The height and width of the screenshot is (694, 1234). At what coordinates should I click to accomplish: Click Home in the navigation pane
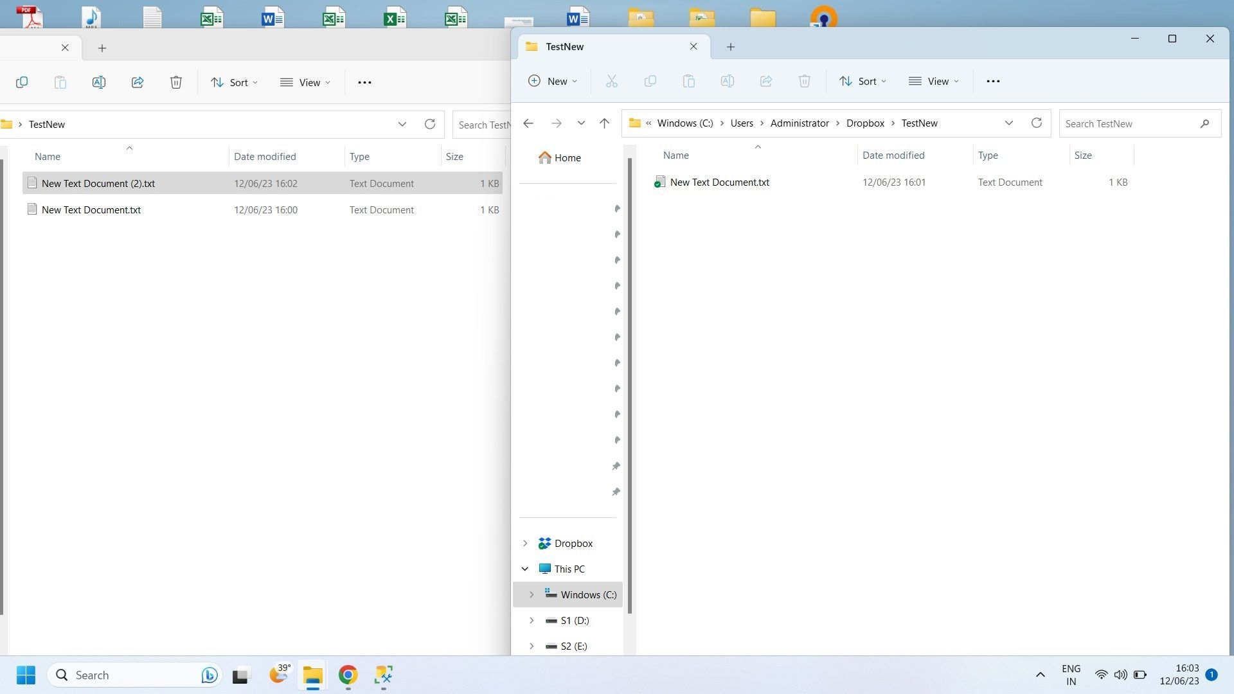[x=567, y=157]
